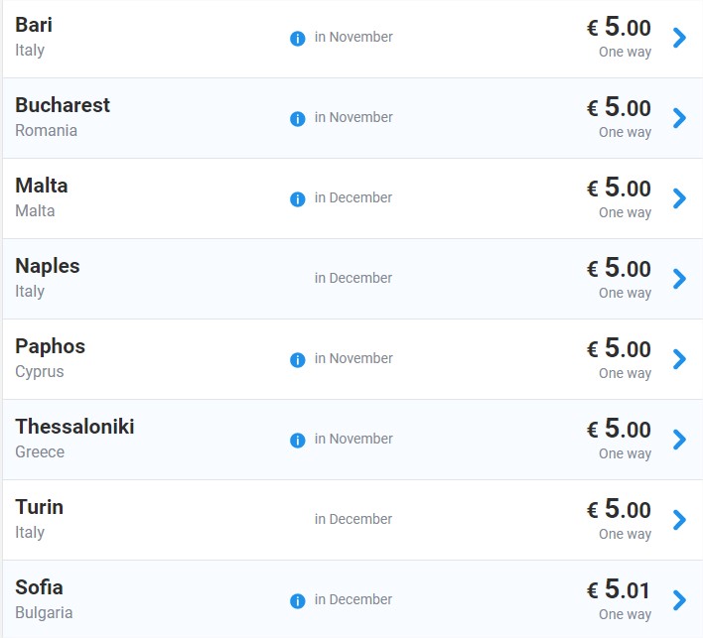Show info for the Paphos flight
This screenshot has height=638, width=703.
tap(298, 360)
